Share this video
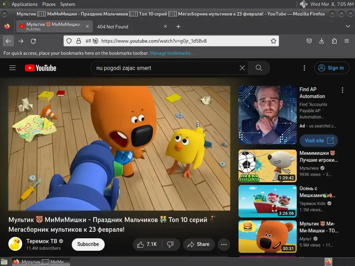This screenshot has height=266, width=355. tap(199, 244)
